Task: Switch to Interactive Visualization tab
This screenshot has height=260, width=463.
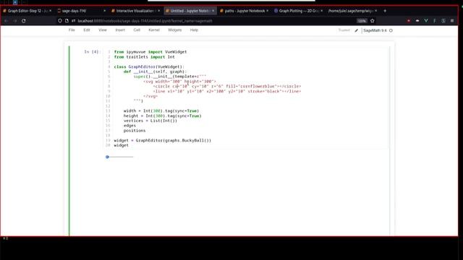Action: [x=135, y=11]
